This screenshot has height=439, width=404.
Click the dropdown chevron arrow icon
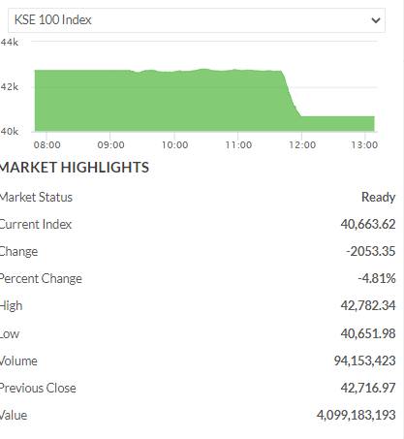pos(375,20)
